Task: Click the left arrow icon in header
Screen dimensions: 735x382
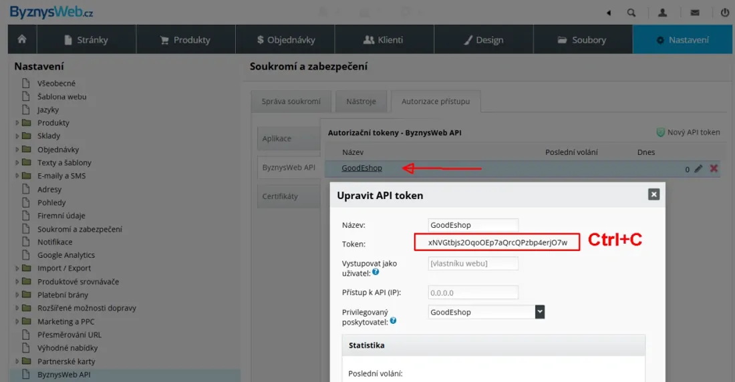Action: pyautogui.click(x=609, y=13)
